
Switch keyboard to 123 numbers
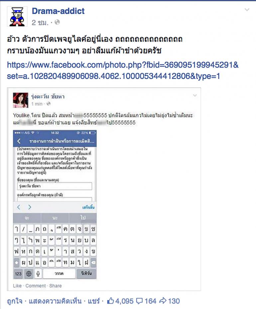pyautogui.click(x=18, y=273)
